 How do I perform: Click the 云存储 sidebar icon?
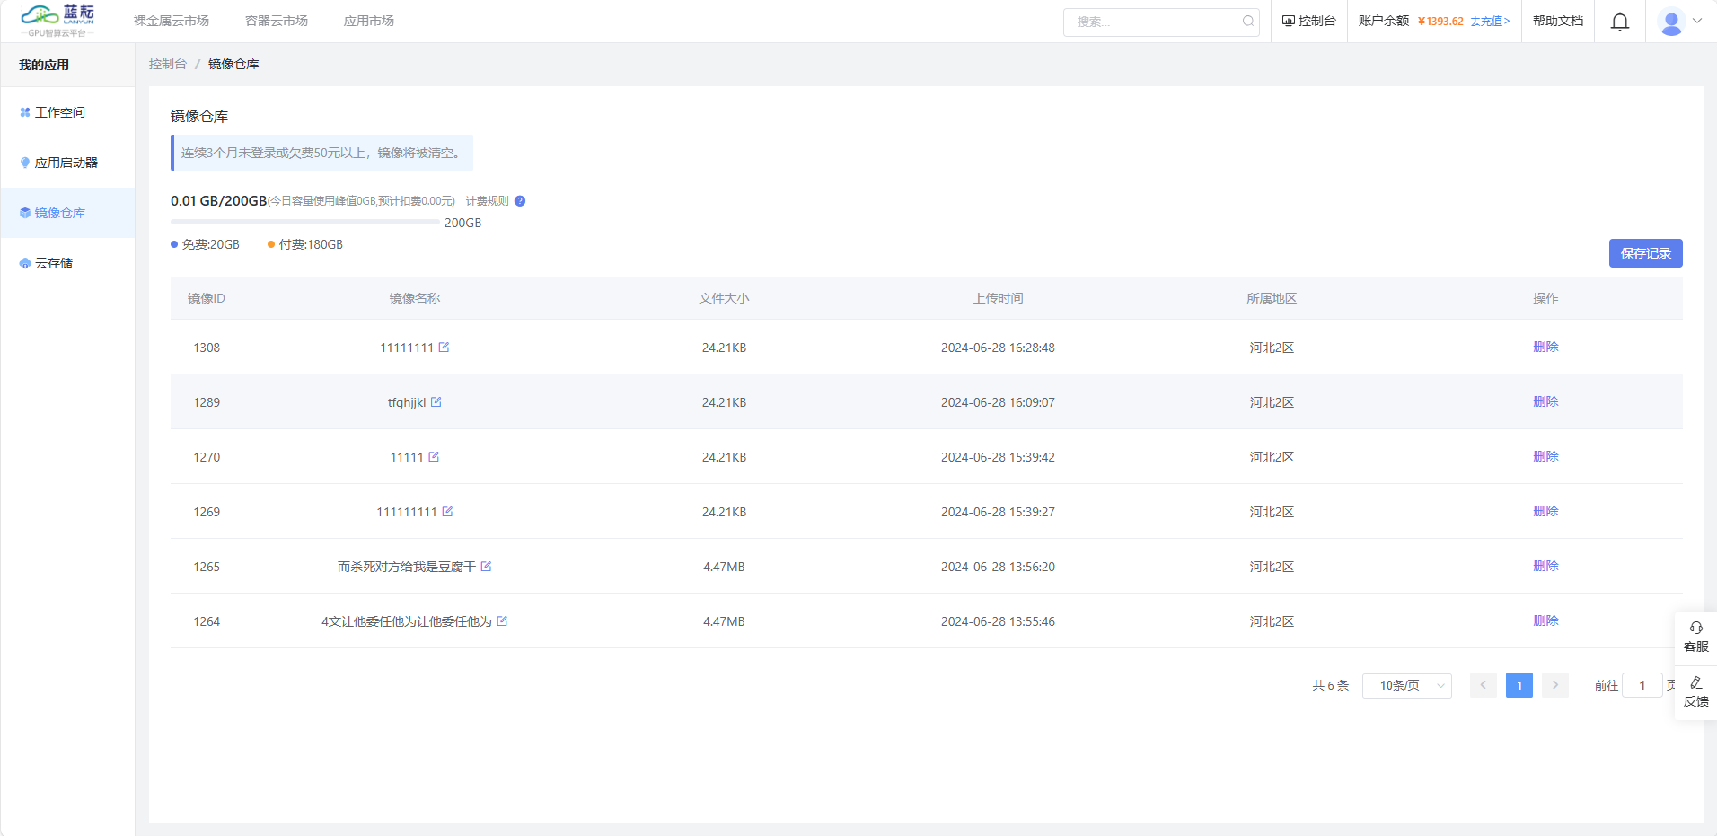[25, 263]
